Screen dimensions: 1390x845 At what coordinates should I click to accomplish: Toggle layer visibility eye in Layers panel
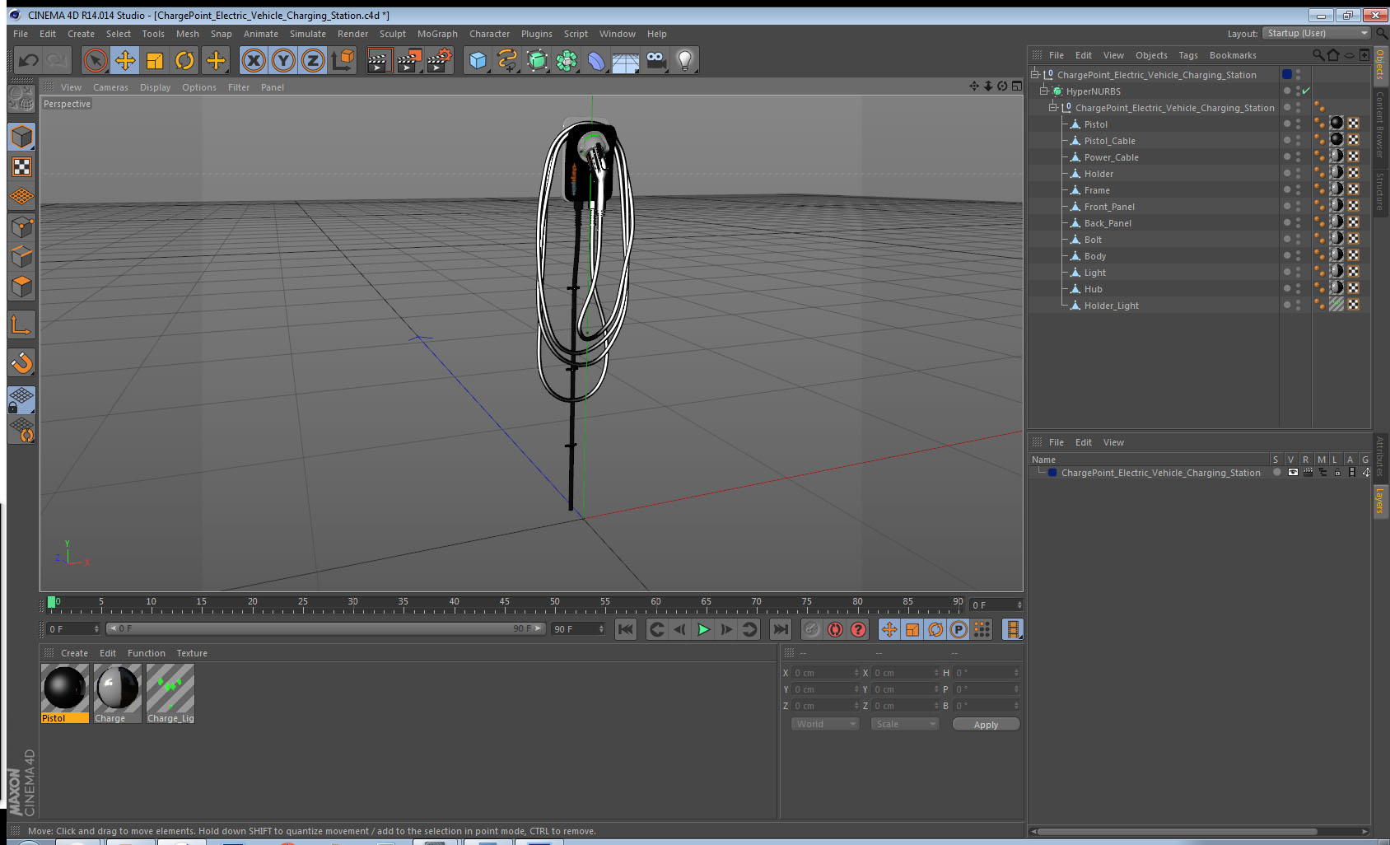click(x=1293, y=473)
